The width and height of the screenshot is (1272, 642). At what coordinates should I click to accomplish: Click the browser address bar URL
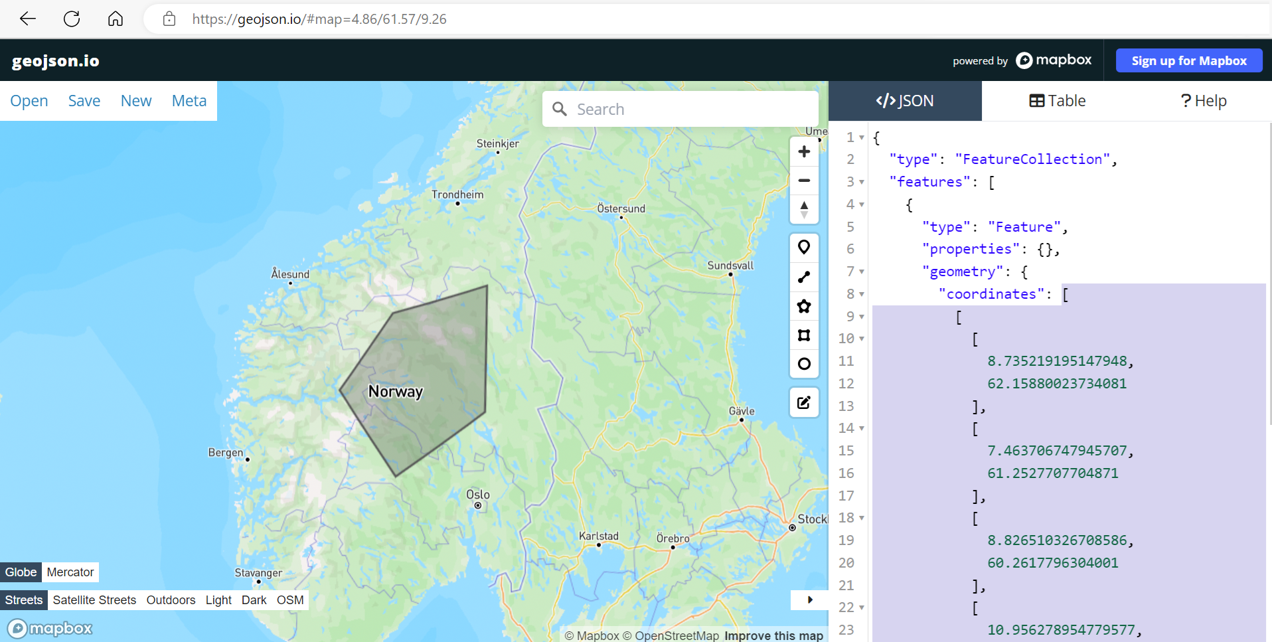click(319, 19)
